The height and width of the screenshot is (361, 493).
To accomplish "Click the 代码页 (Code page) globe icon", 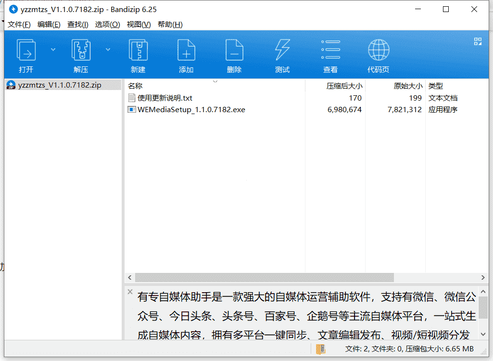I will pos(379,50).
